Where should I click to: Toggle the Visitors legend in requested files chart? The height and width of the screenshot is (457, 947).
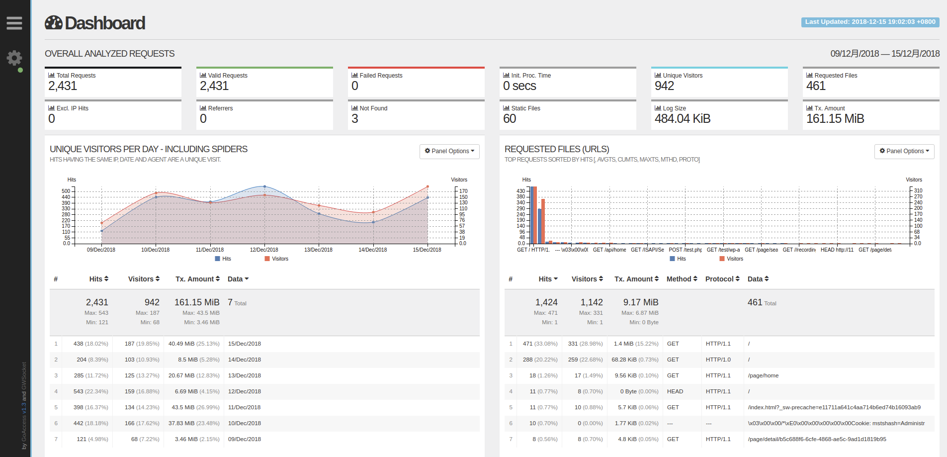click(x=731, y=259)
